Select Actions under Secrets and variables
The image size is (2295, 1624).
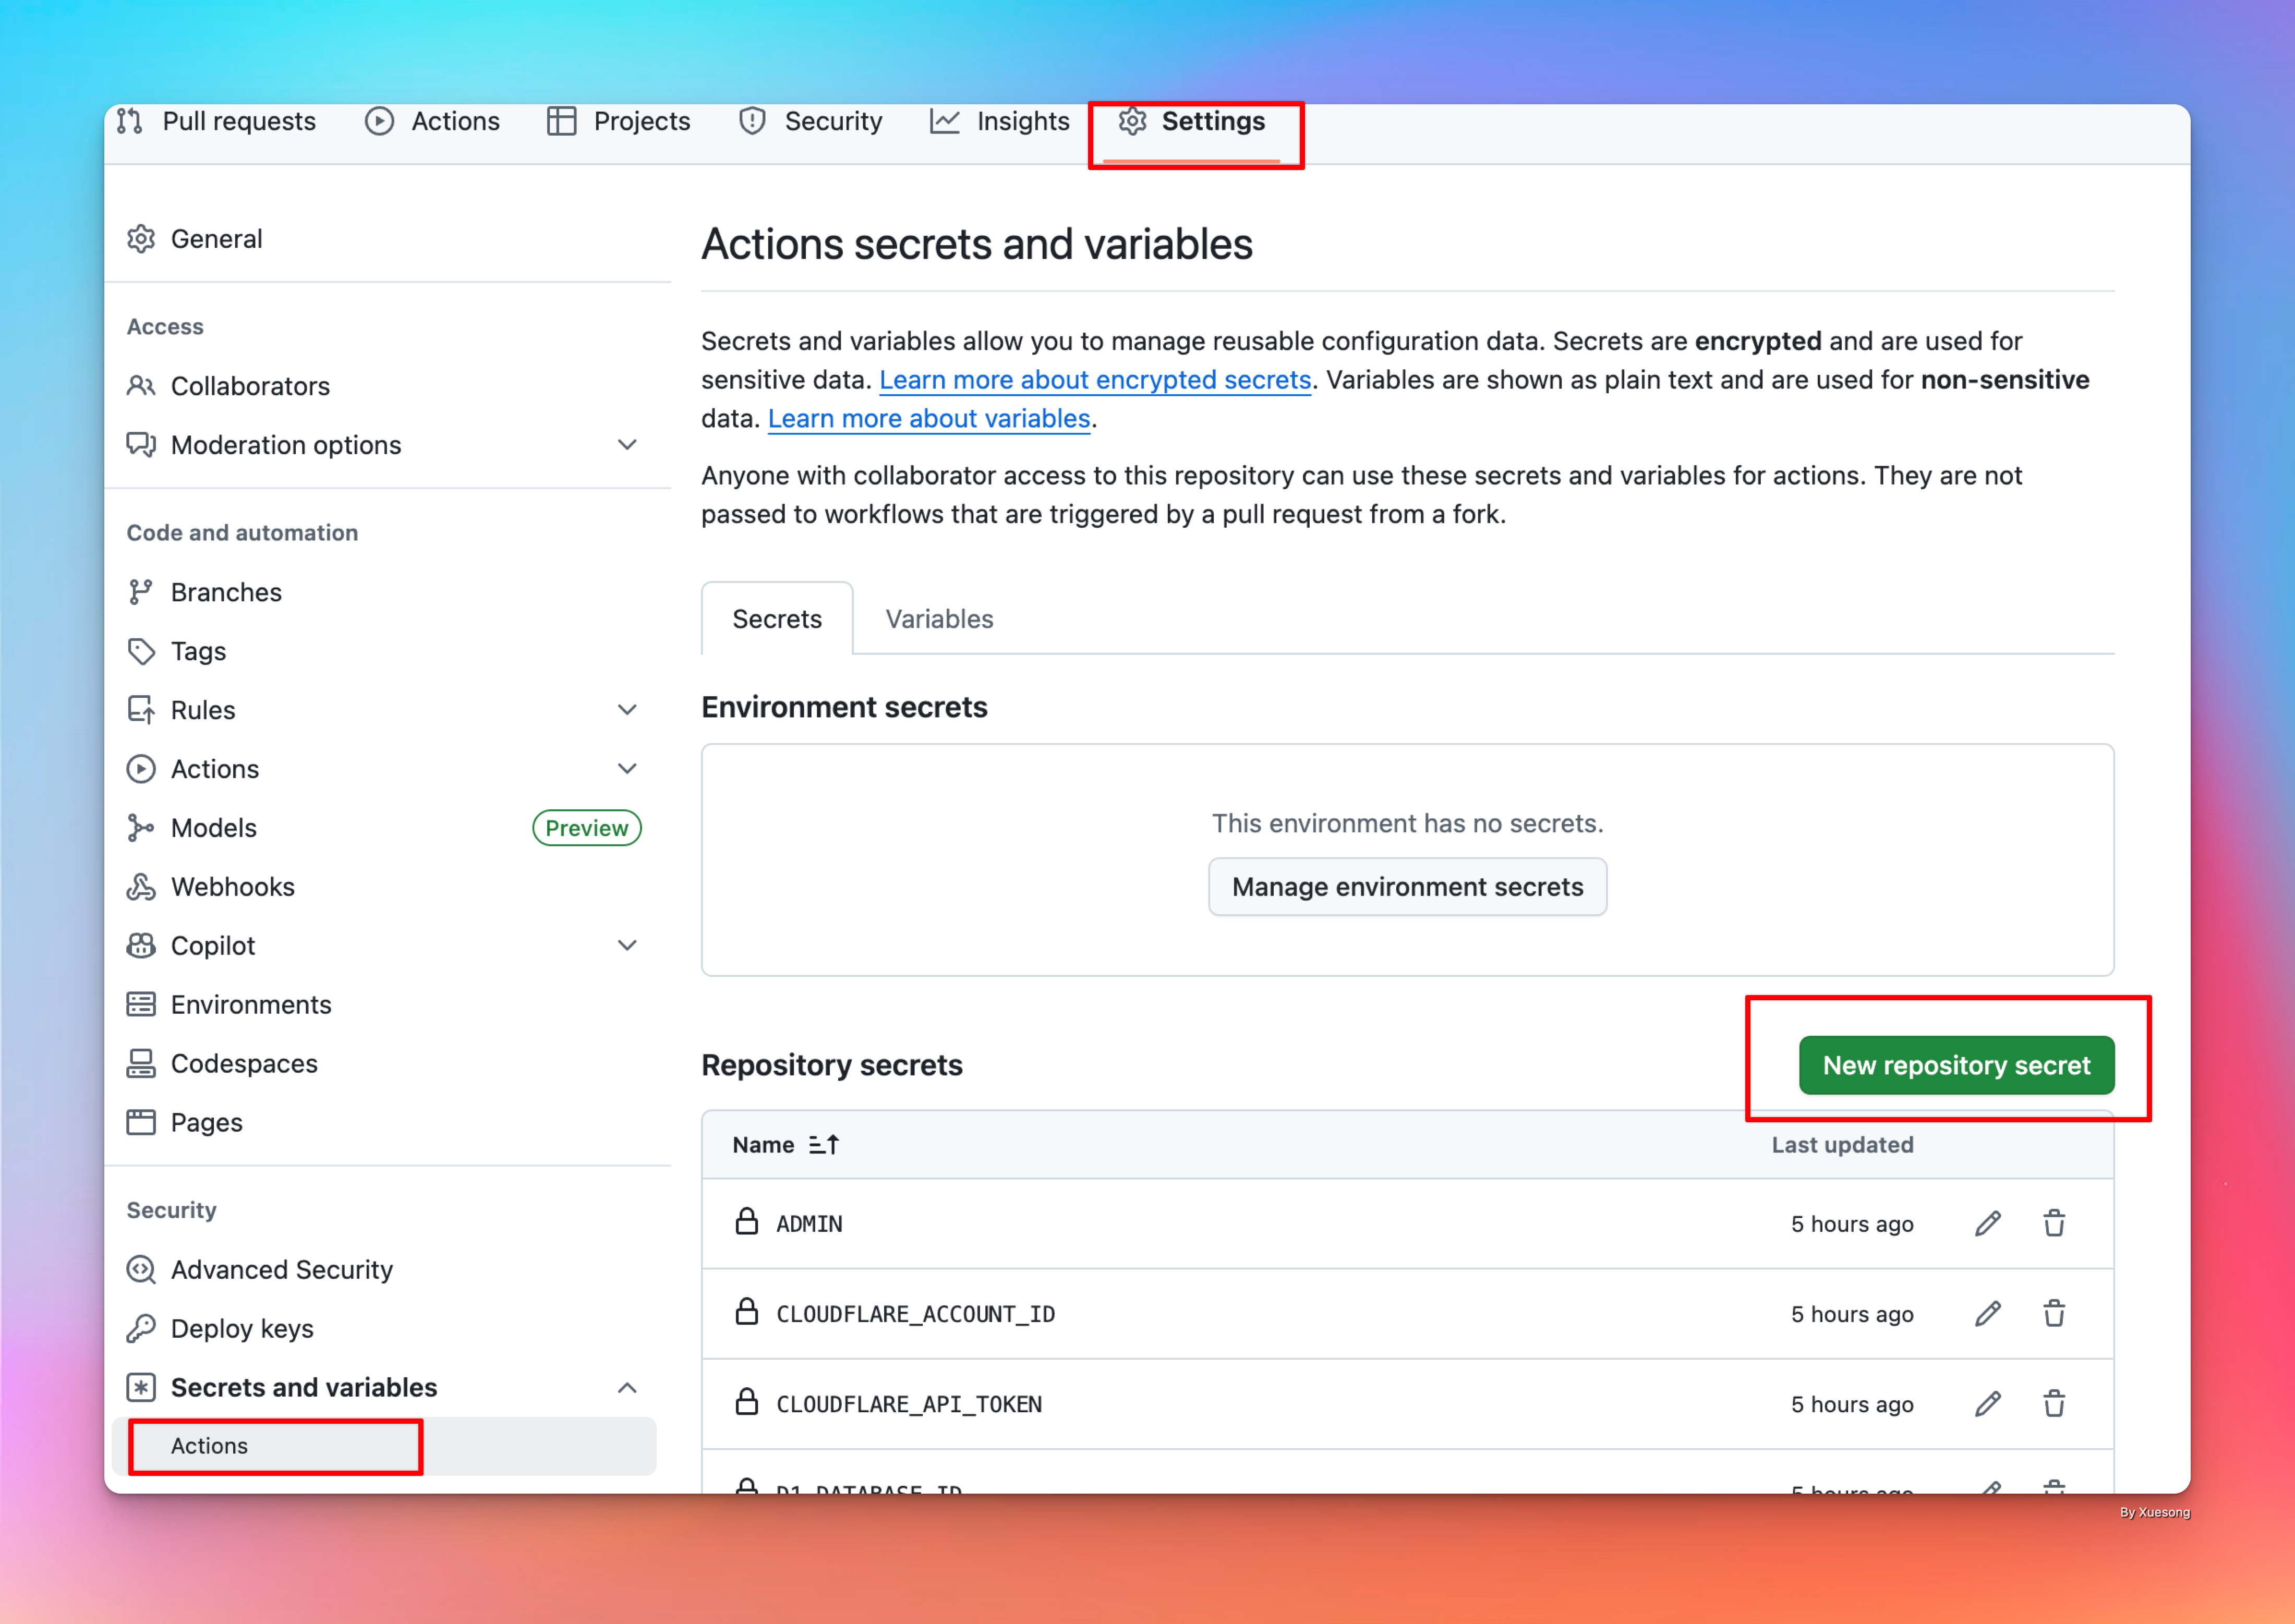pos(384,1446)
